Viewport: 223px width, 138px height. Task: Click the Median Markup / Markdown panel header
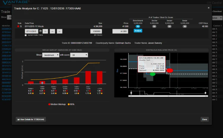62,50
